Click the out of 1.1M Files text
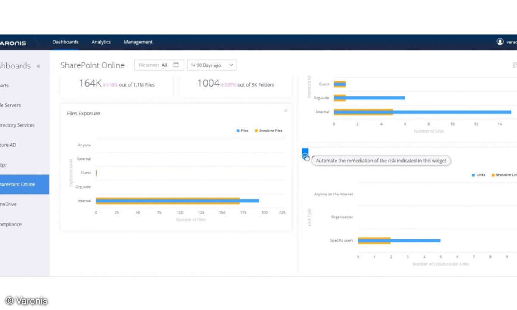 tap(137, 85)
